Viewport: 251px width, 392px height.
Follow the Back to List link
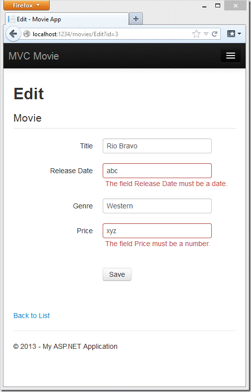[32, 316]
